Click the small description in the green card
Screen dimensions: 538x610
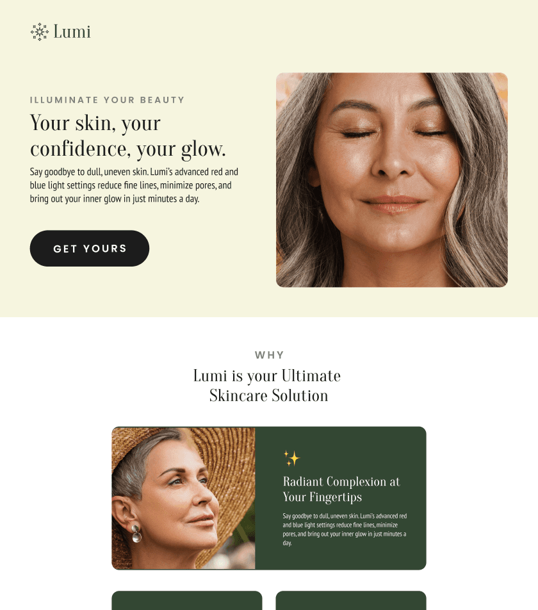coord(345,529)
